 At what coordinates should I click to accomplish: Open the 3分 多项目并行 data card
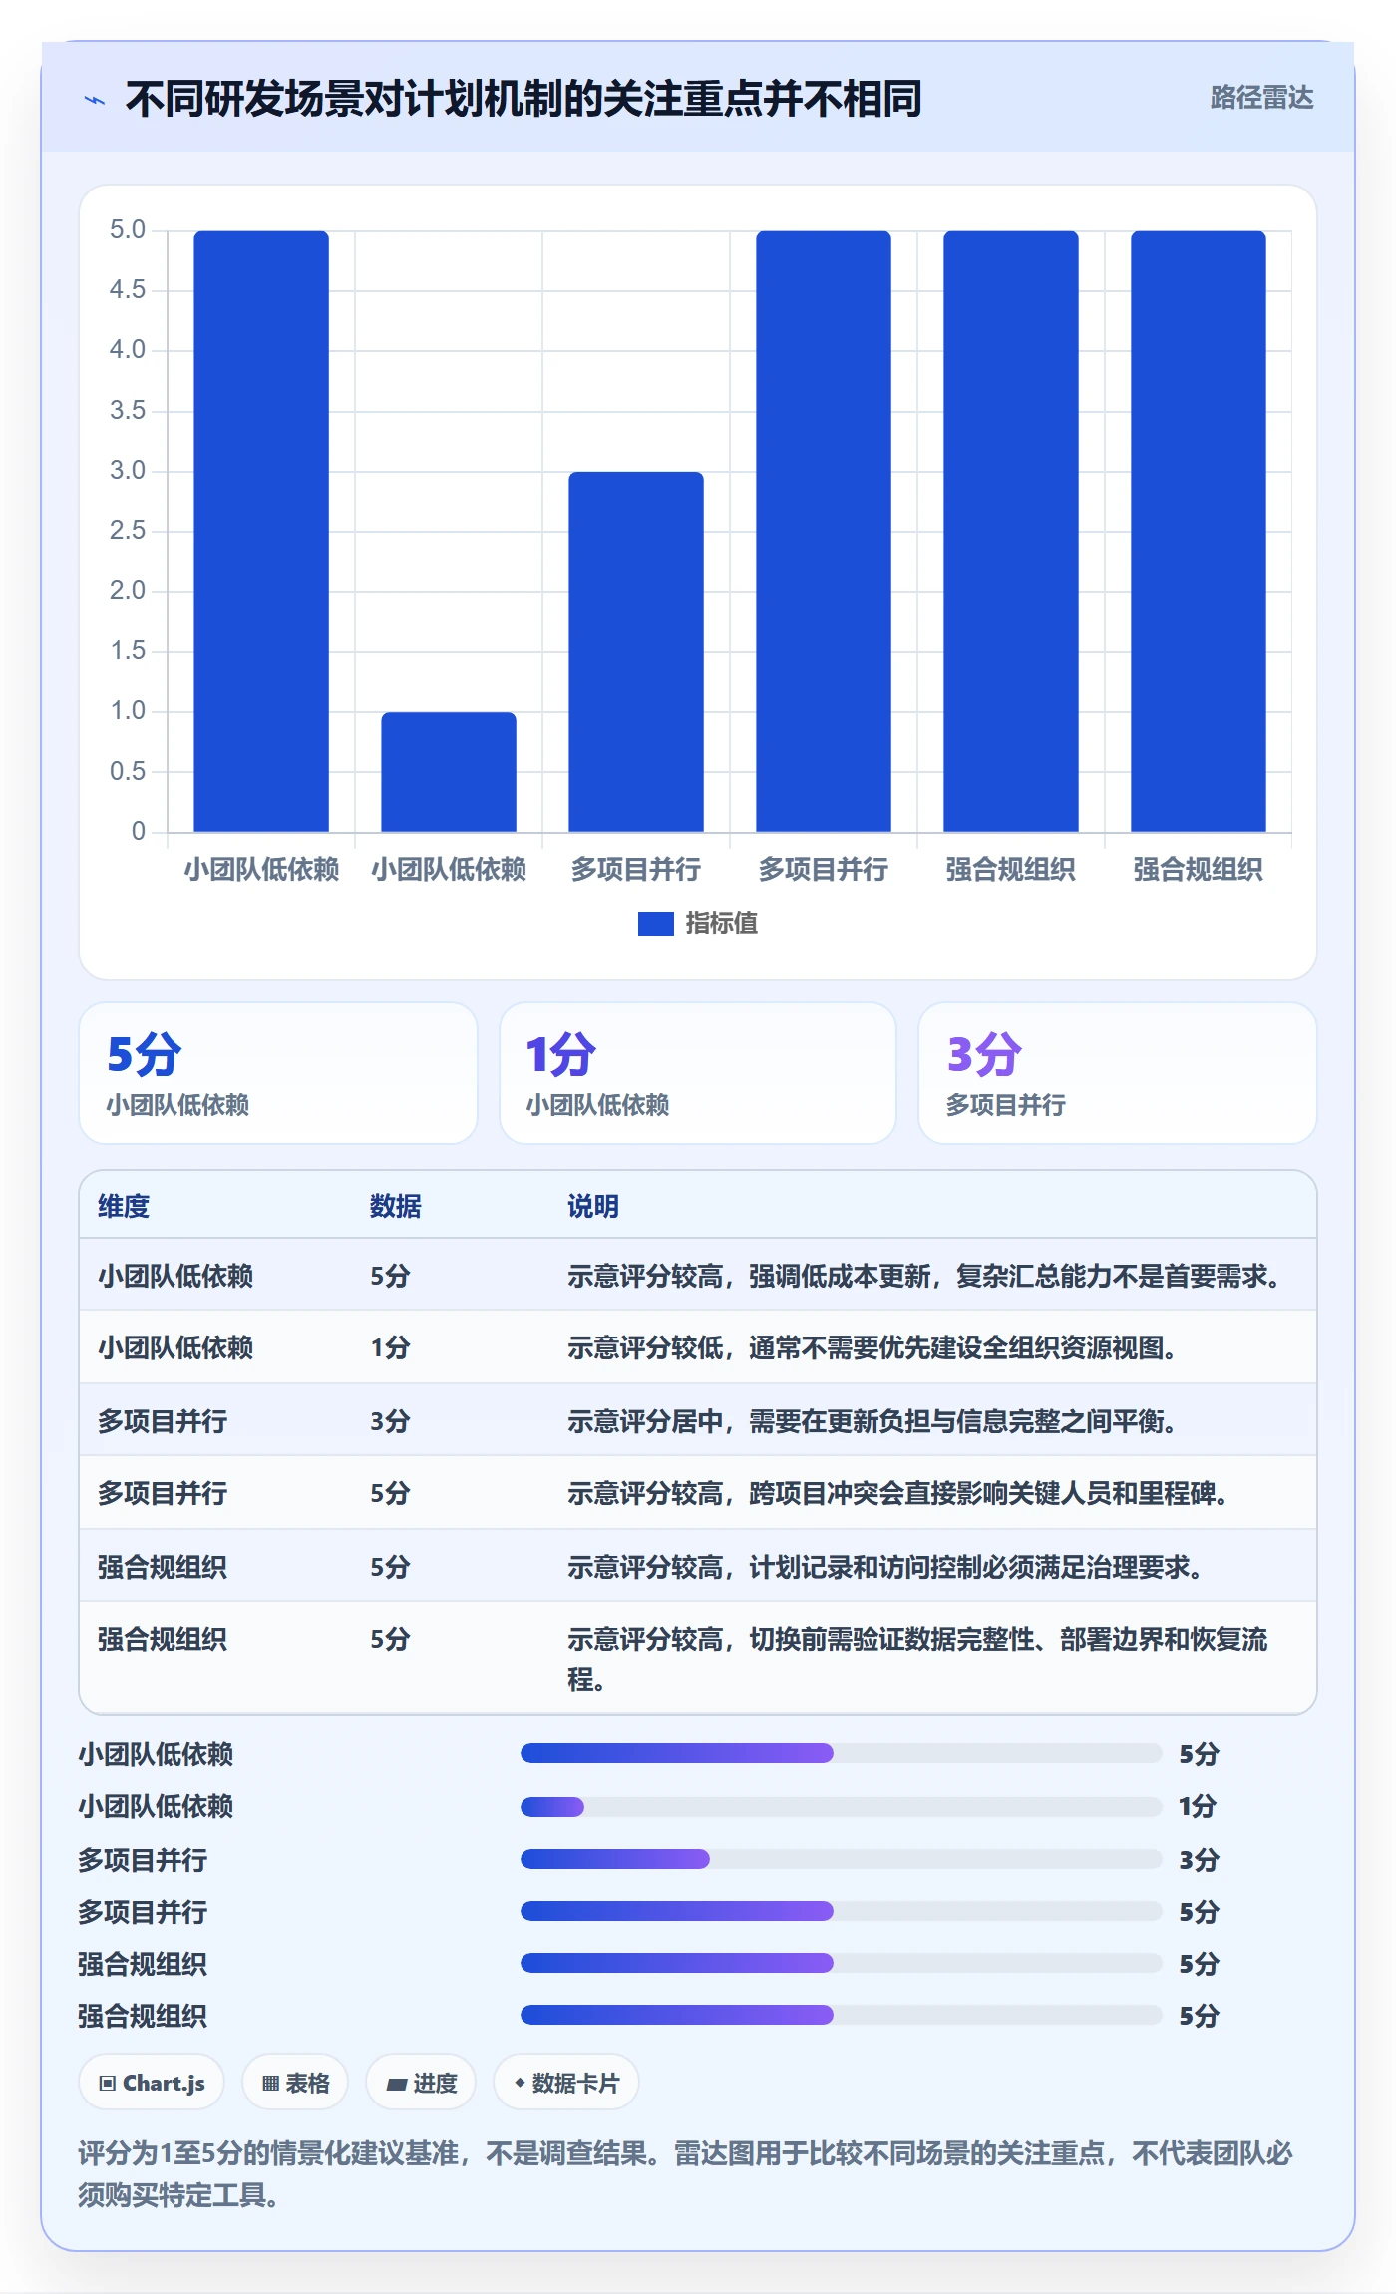[1118, 1073]
